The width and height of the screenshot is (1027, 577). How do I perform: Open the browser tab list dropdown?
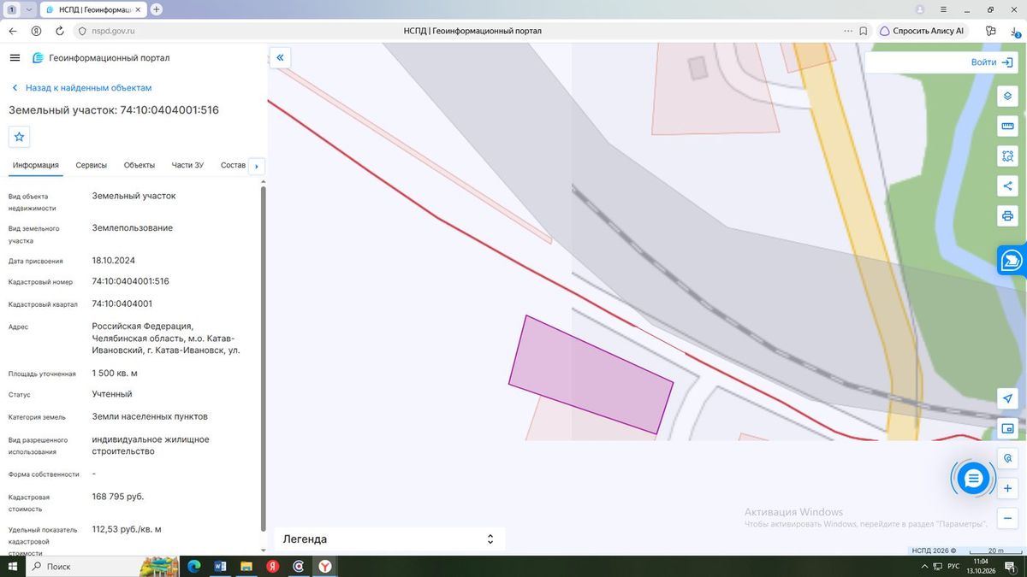pos(29,9)
